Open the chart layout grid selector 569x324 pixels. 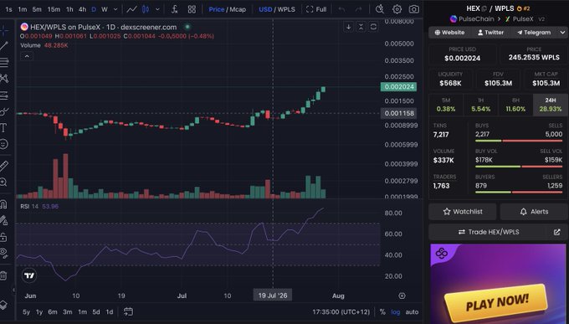[x=192, y=9]
